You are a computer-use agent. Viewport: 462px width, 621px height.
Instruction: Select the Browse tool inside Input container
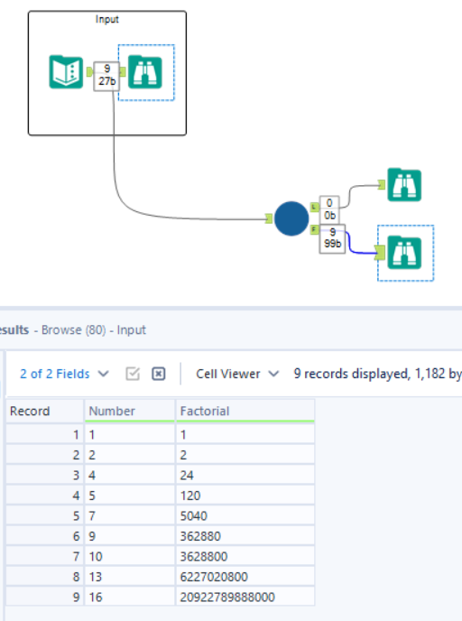(145, 72)
